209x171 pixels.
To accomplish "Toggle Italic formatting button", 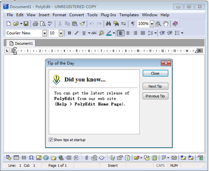I will [76, 33].
